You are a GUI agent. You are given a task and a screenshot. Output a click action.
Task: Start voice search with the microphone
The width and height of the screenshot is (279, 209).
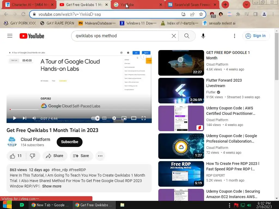203,36
